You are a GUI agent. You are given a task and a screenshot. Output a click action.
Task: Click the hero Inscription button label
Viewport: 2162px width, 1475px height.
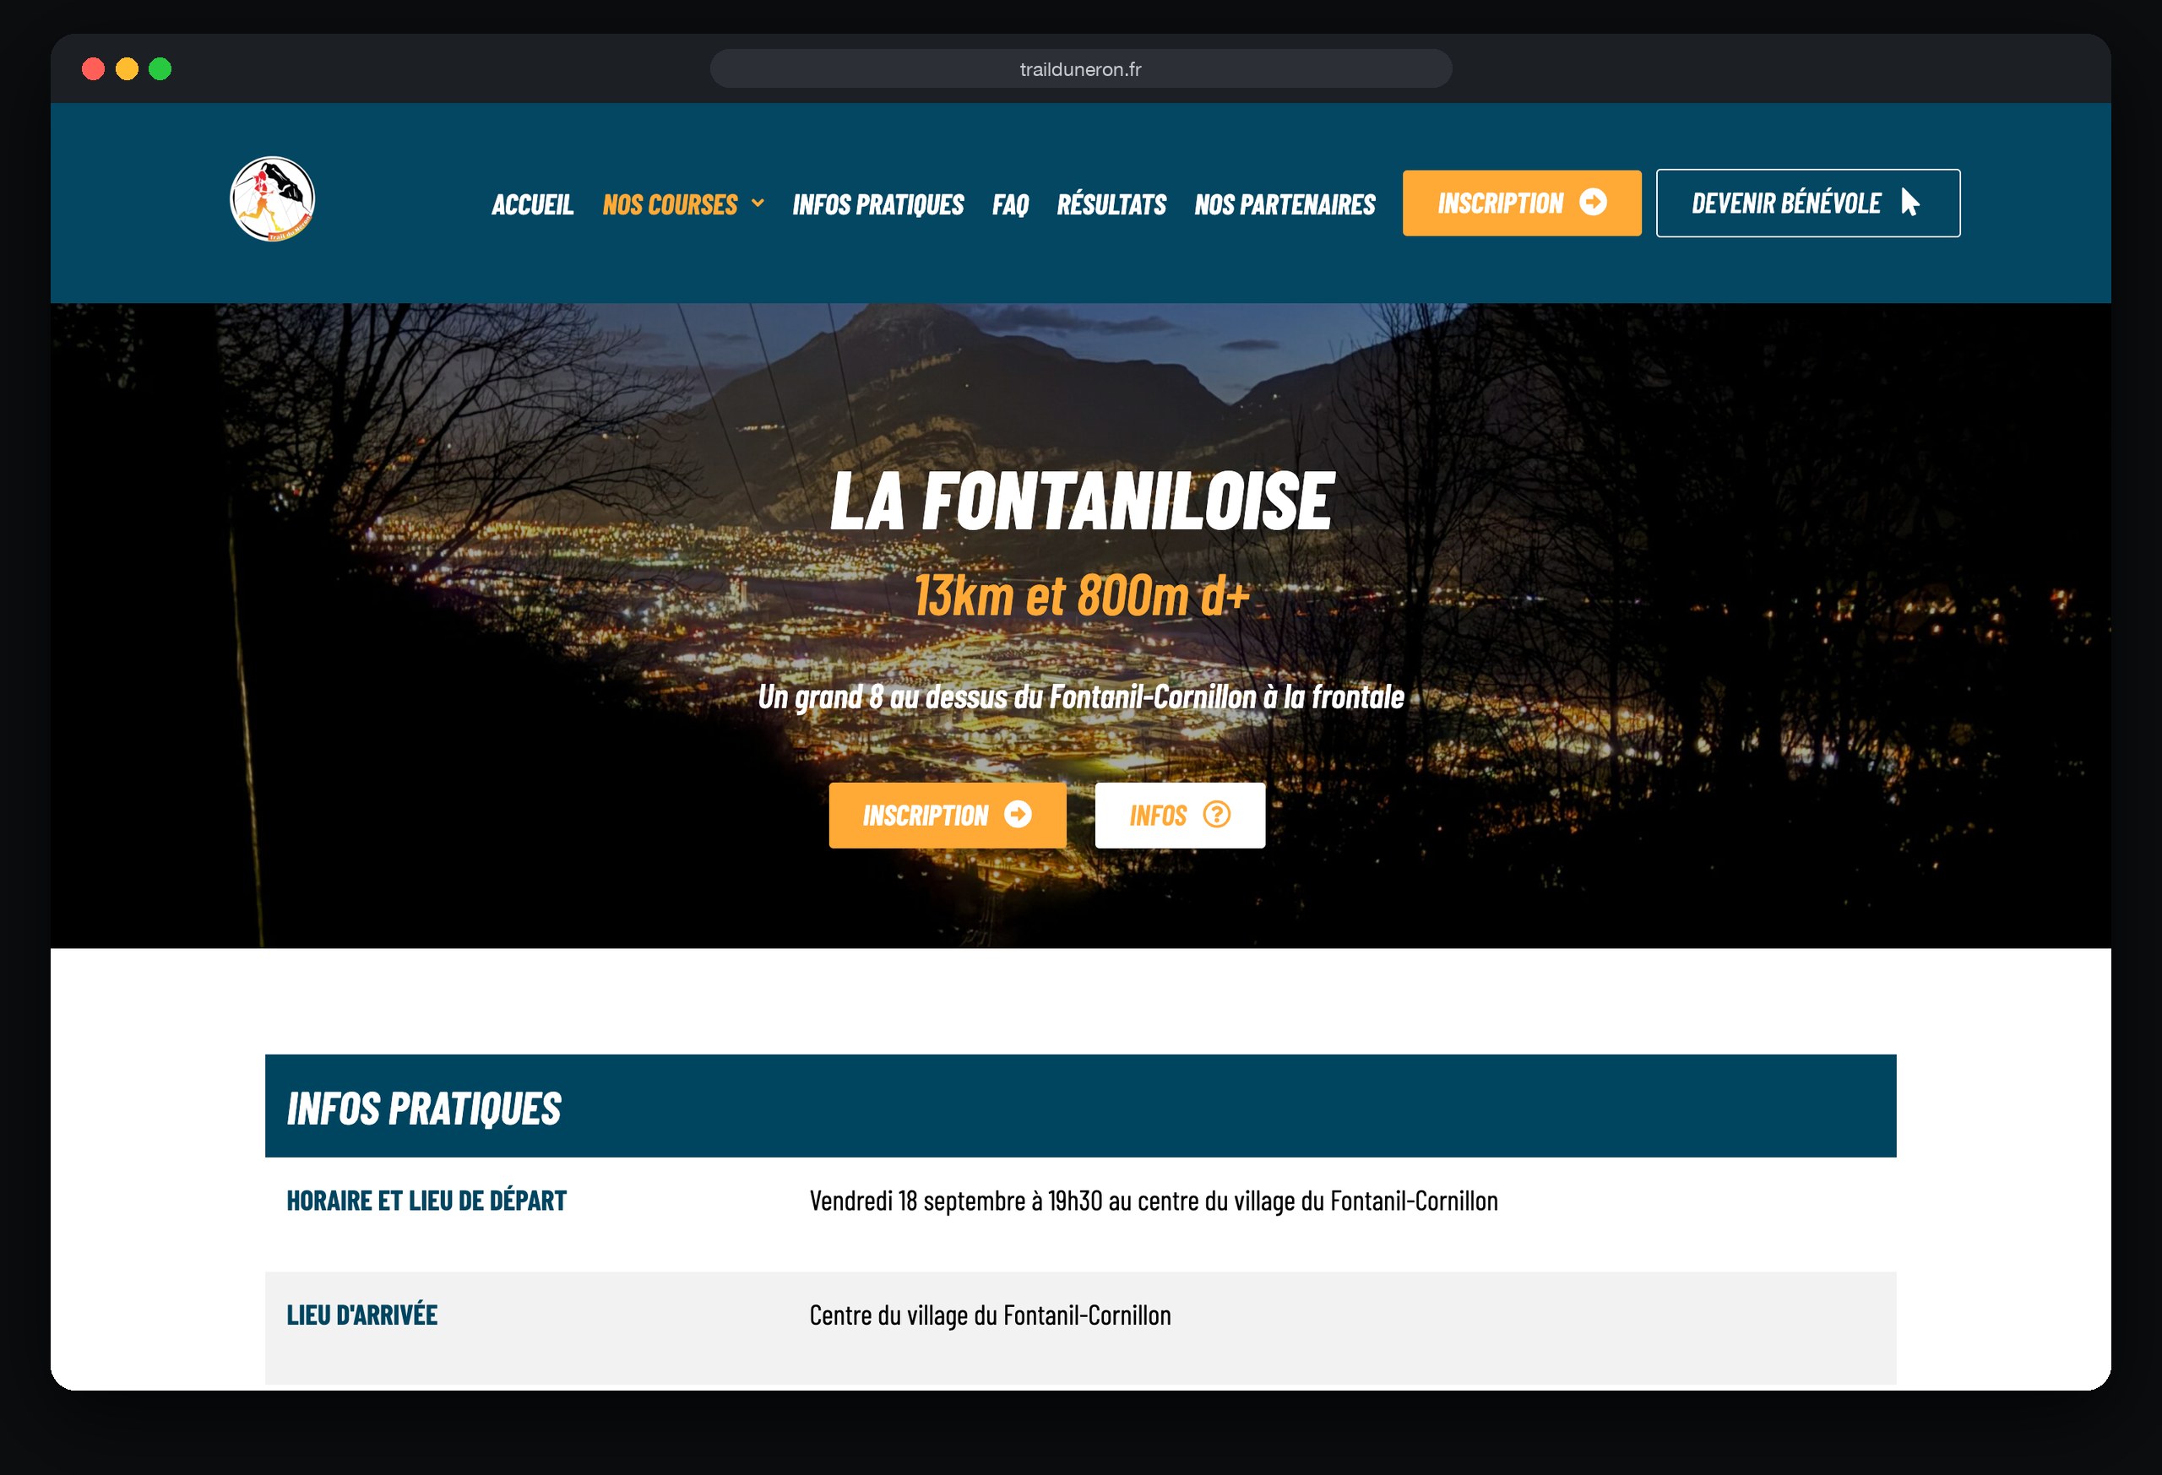pos(925,816)
